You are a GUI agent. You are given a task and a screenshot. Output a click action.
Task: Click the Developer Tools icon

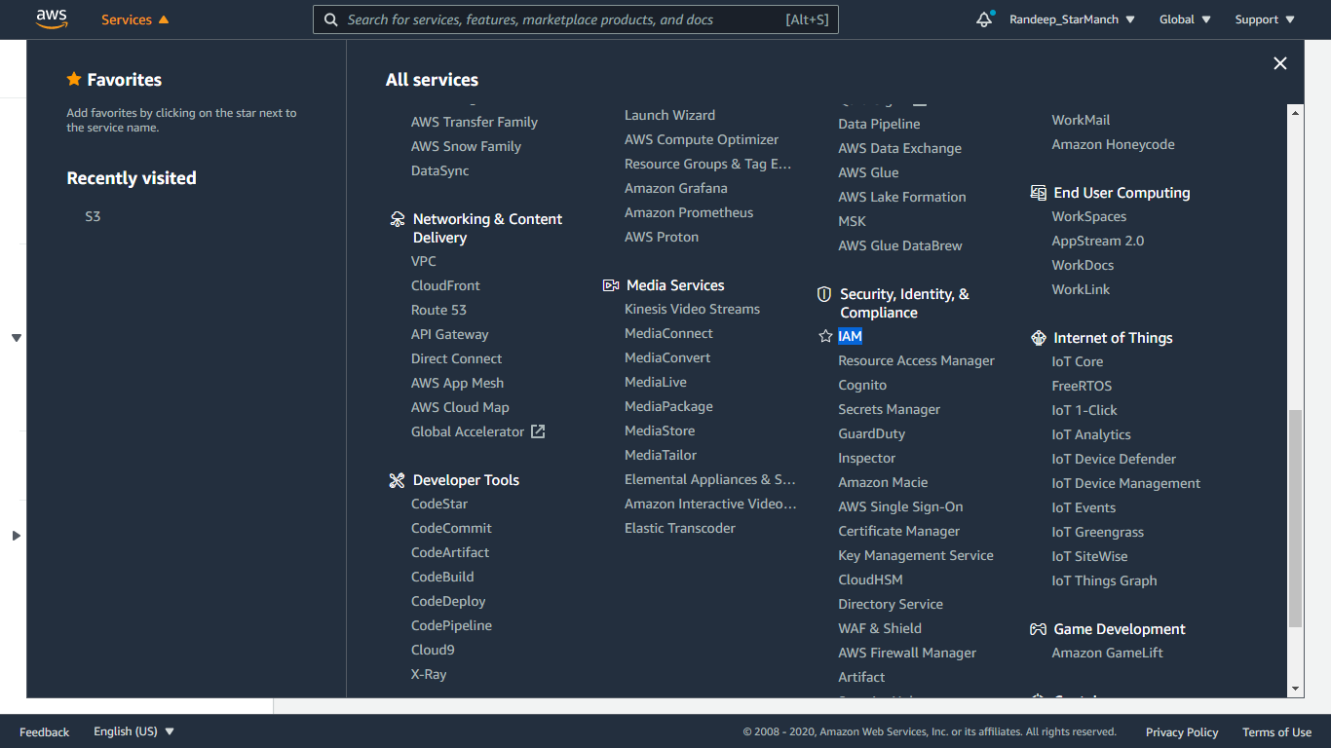tap(397, 480)
